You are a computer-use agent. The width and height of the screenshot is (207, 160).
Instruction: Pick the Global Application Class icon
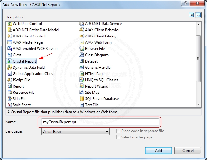[9, 74]
